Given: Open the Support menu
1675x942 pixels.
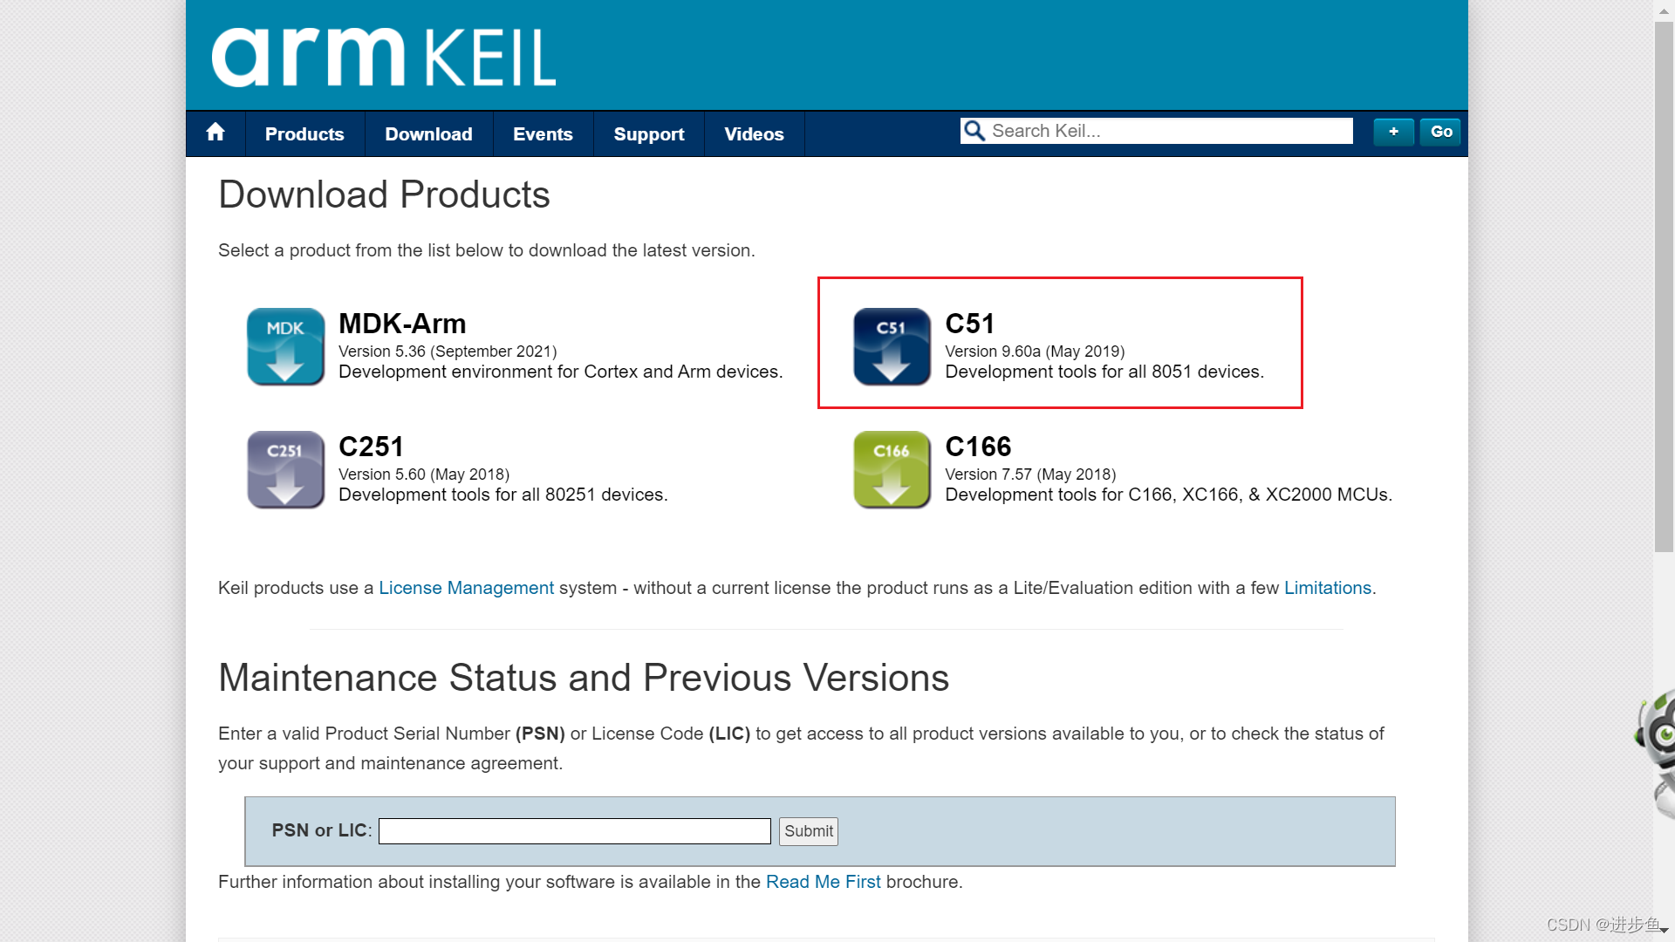Looking at the screenshot, I should [x=648, y=133].
